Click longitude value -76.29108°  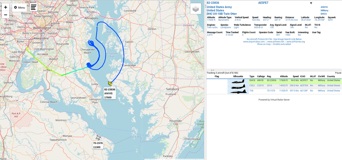[x=319, y=20]
